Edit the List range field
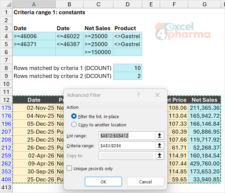Image resolution: width=225 pixels, height=193 pixels. pyautogui.click(x=127, y=136)
